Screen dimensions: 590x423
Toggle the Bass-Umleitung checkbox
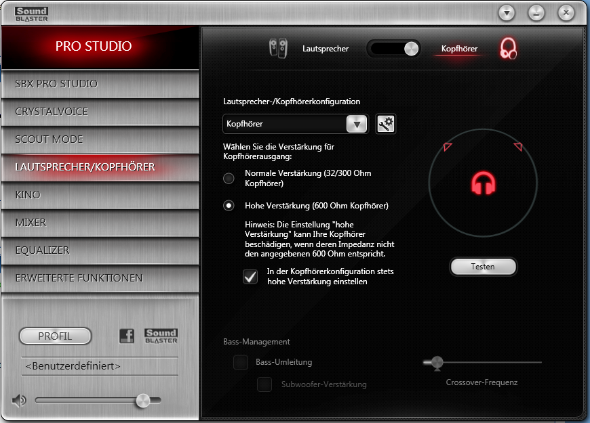click(241, 362)
